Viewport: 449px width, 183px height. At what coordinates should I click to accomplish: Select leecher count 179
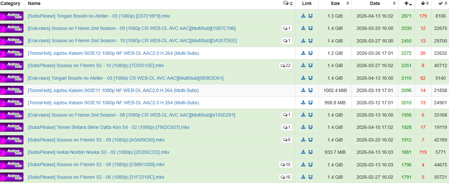click(x=423, y=16)
